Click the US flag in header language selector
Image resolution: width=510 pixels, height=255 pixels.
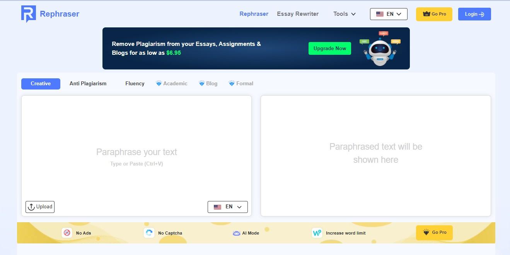380,14
